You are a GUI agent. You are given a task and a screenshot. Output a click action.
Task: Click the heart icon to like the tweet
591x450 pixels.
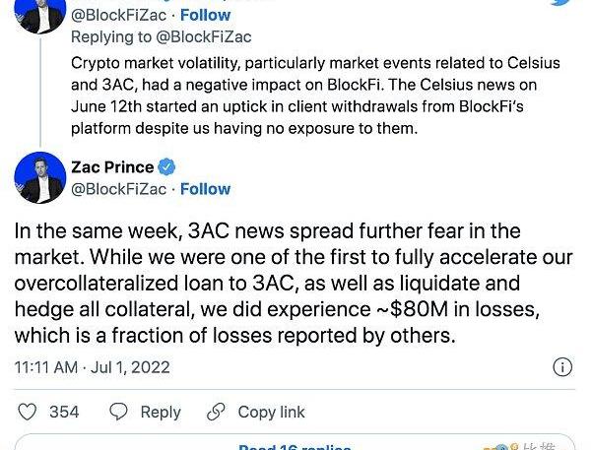(28, 412)
